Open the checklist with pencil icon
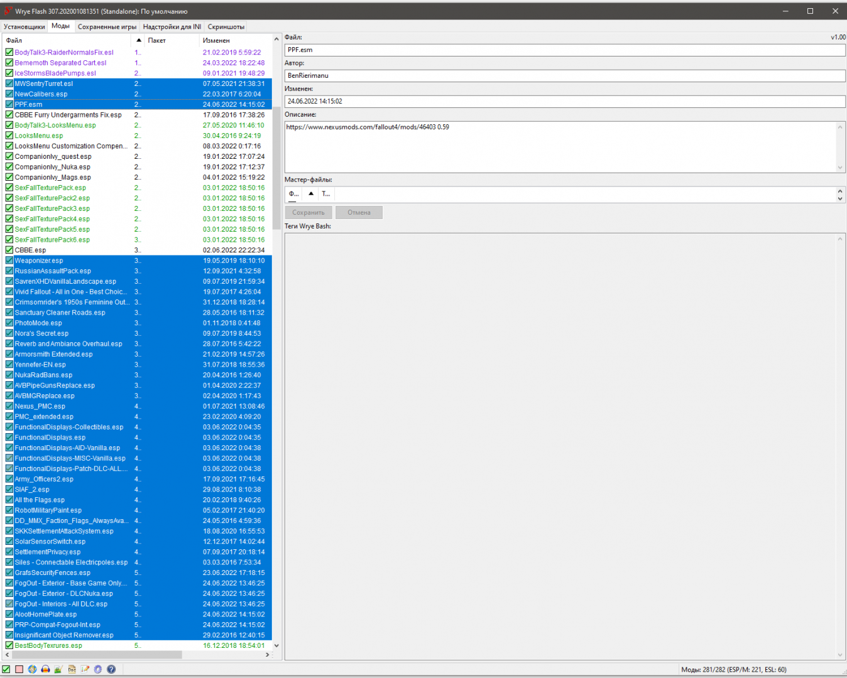This screenshot has width=847, height=678. [85, 669]
